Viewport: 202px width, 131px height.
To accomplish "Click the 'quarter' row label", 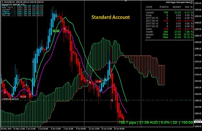I will [150, 35].
